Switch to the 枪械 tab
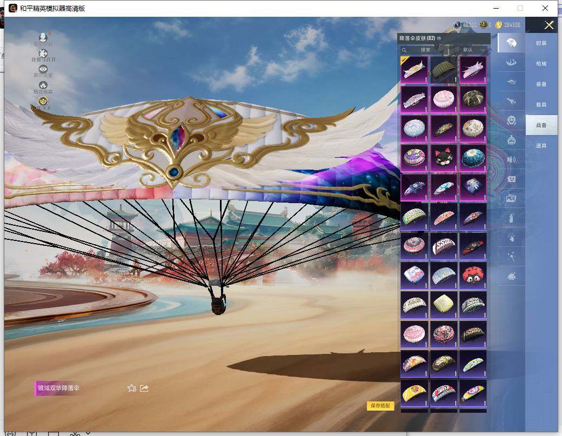The width and height of the screenshot is (562, 436). [541, 64]
